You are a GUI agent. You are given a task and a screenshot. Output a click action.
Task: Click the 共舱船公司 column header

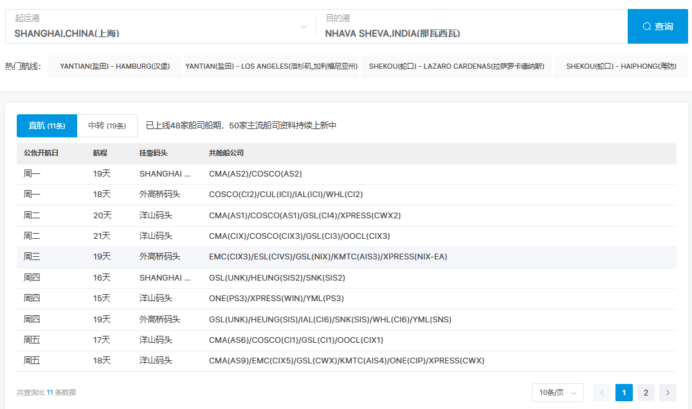pyautogui.click(x=226, y=153)
